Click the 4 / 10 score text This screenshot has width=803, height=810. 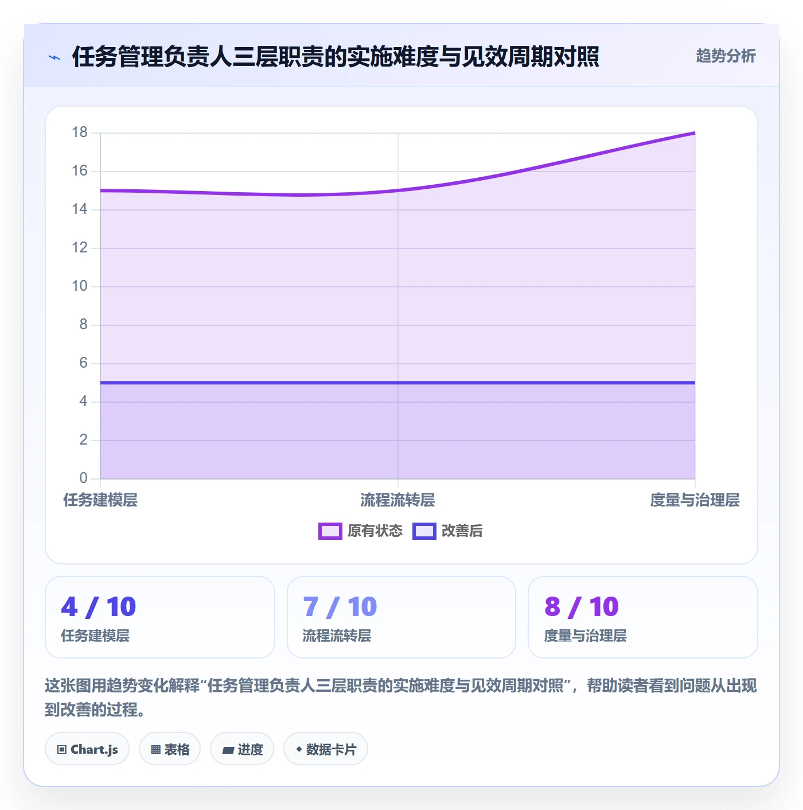tap(99, 607)
